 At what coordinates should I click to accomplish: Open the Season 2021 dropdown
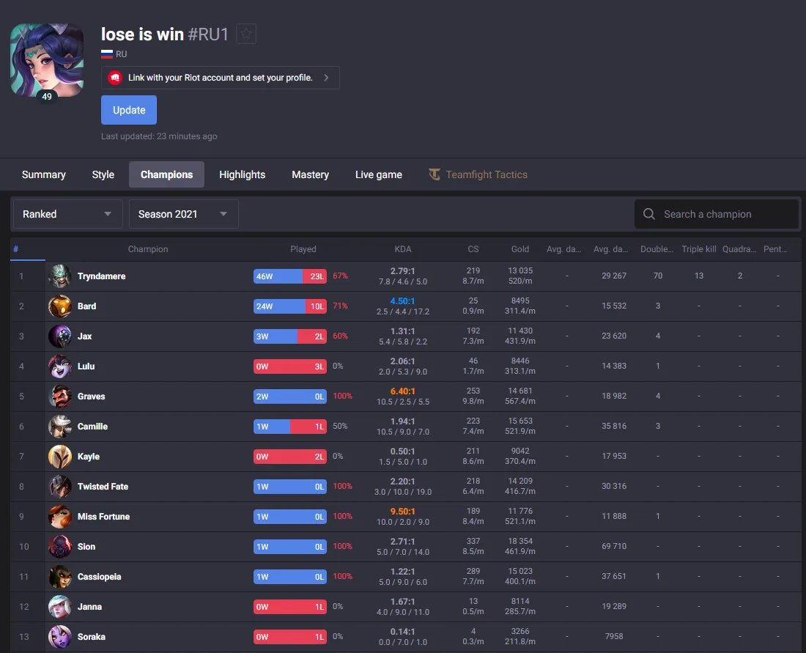[183, 214]
